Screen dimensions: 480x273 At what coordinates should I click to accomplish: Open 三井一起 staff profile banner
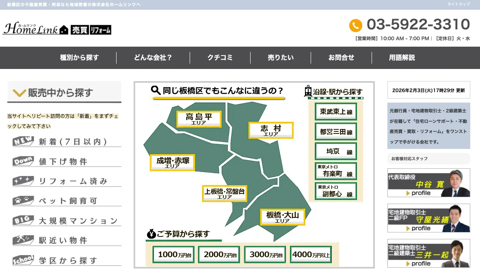[428, 253]
